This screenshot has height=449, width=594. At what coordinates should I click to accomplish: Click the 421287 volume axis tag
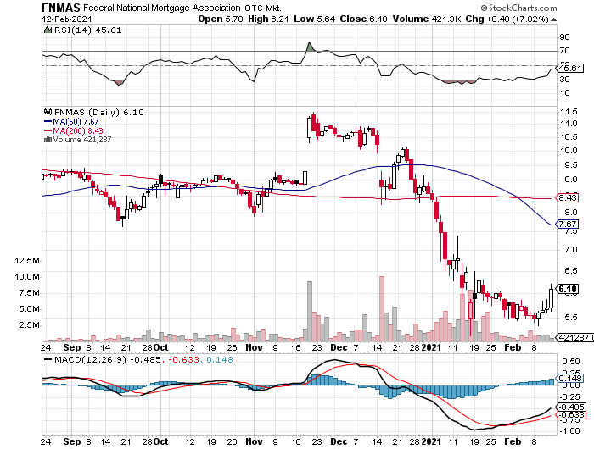pos(574,337)
